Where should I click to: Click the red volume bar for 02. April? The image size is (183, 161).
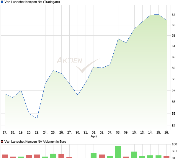click(102, 157)
